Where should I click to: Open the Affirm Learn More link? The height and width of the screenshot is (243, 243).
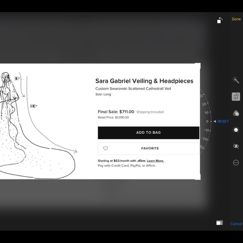pyautogui.click(x=155, y=161)
